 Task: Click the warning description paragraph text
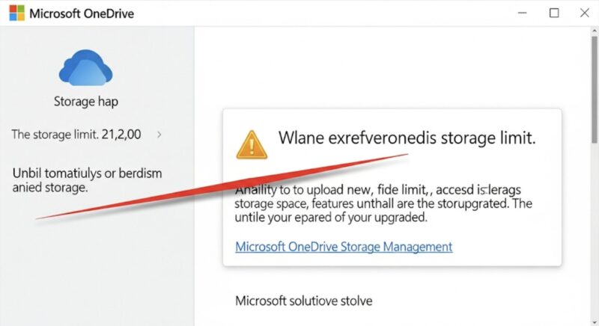[x=383, y=203]
